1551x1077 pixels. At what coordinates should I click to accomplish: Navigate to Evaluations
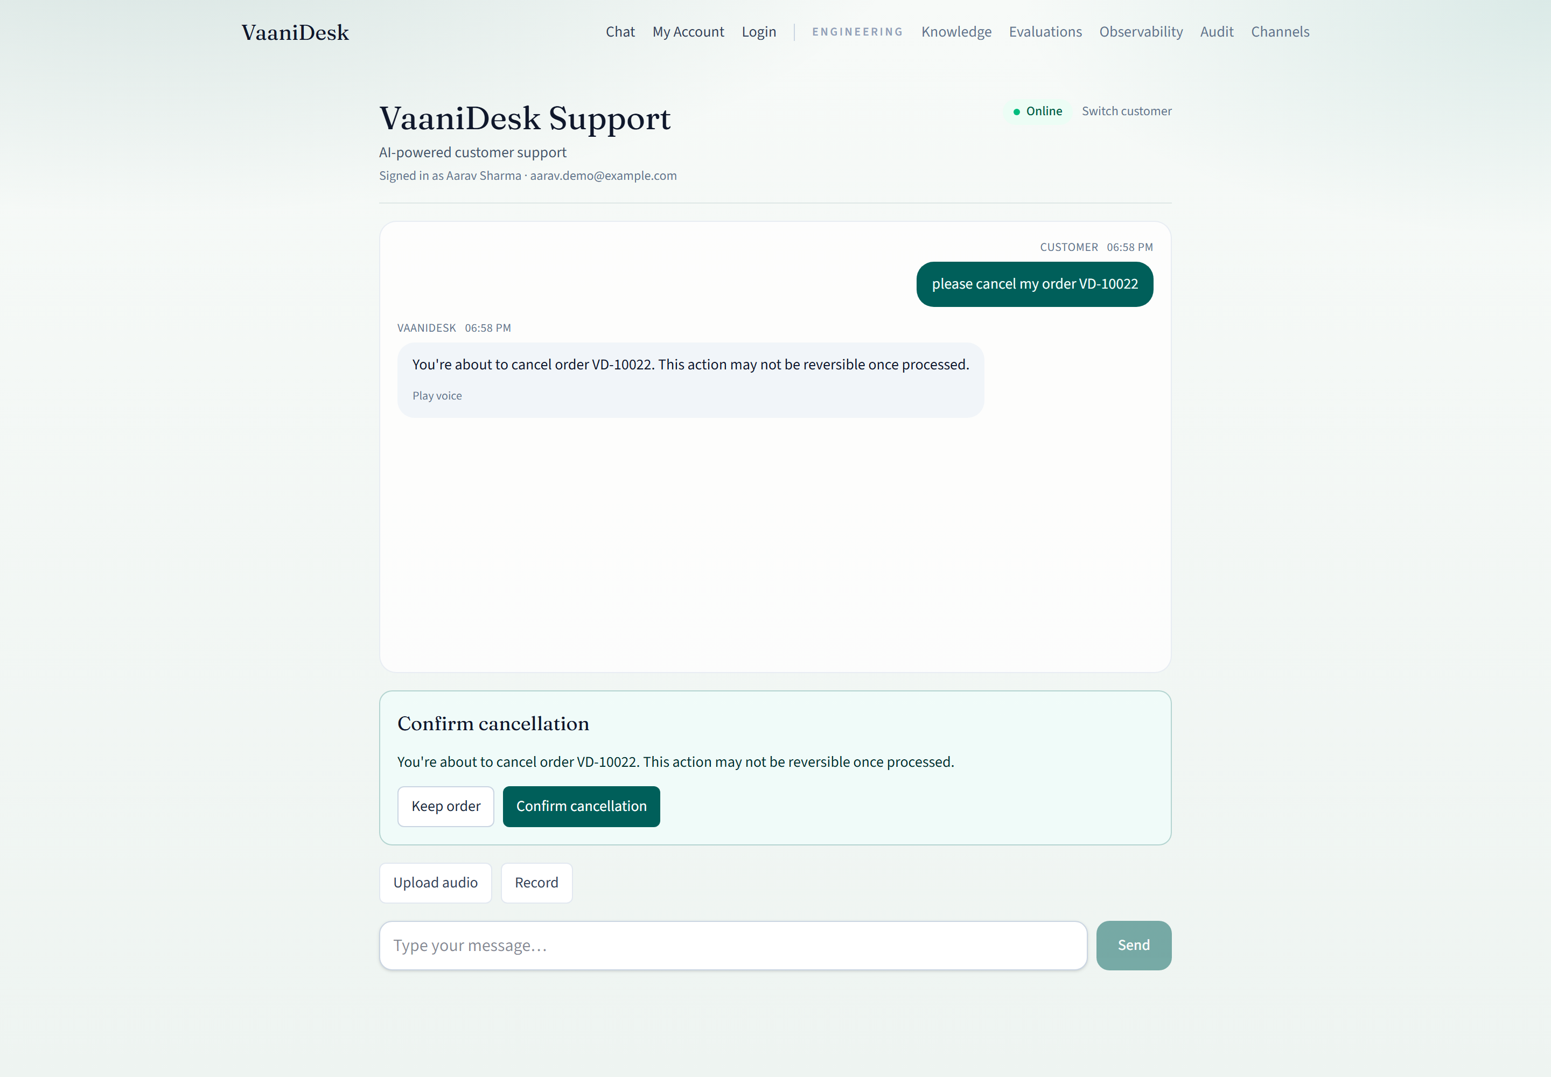pos(1045,32)
